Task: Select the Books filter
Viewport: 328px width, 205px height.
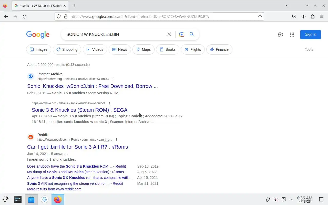Action: coord(168,49)
